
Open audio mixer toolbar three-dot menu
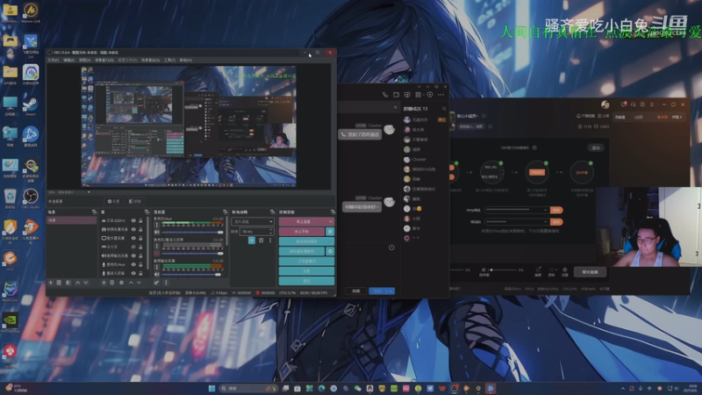click(166, 283)
